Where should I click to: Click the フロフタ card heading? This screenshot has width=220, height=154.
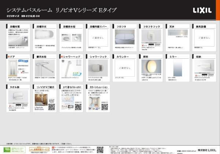coord(121,26)
